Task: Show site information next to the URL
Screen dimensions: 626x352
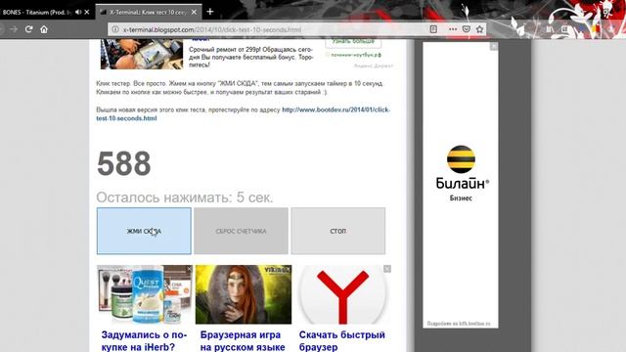Action: pyautogui.click(x=115, y=29)
